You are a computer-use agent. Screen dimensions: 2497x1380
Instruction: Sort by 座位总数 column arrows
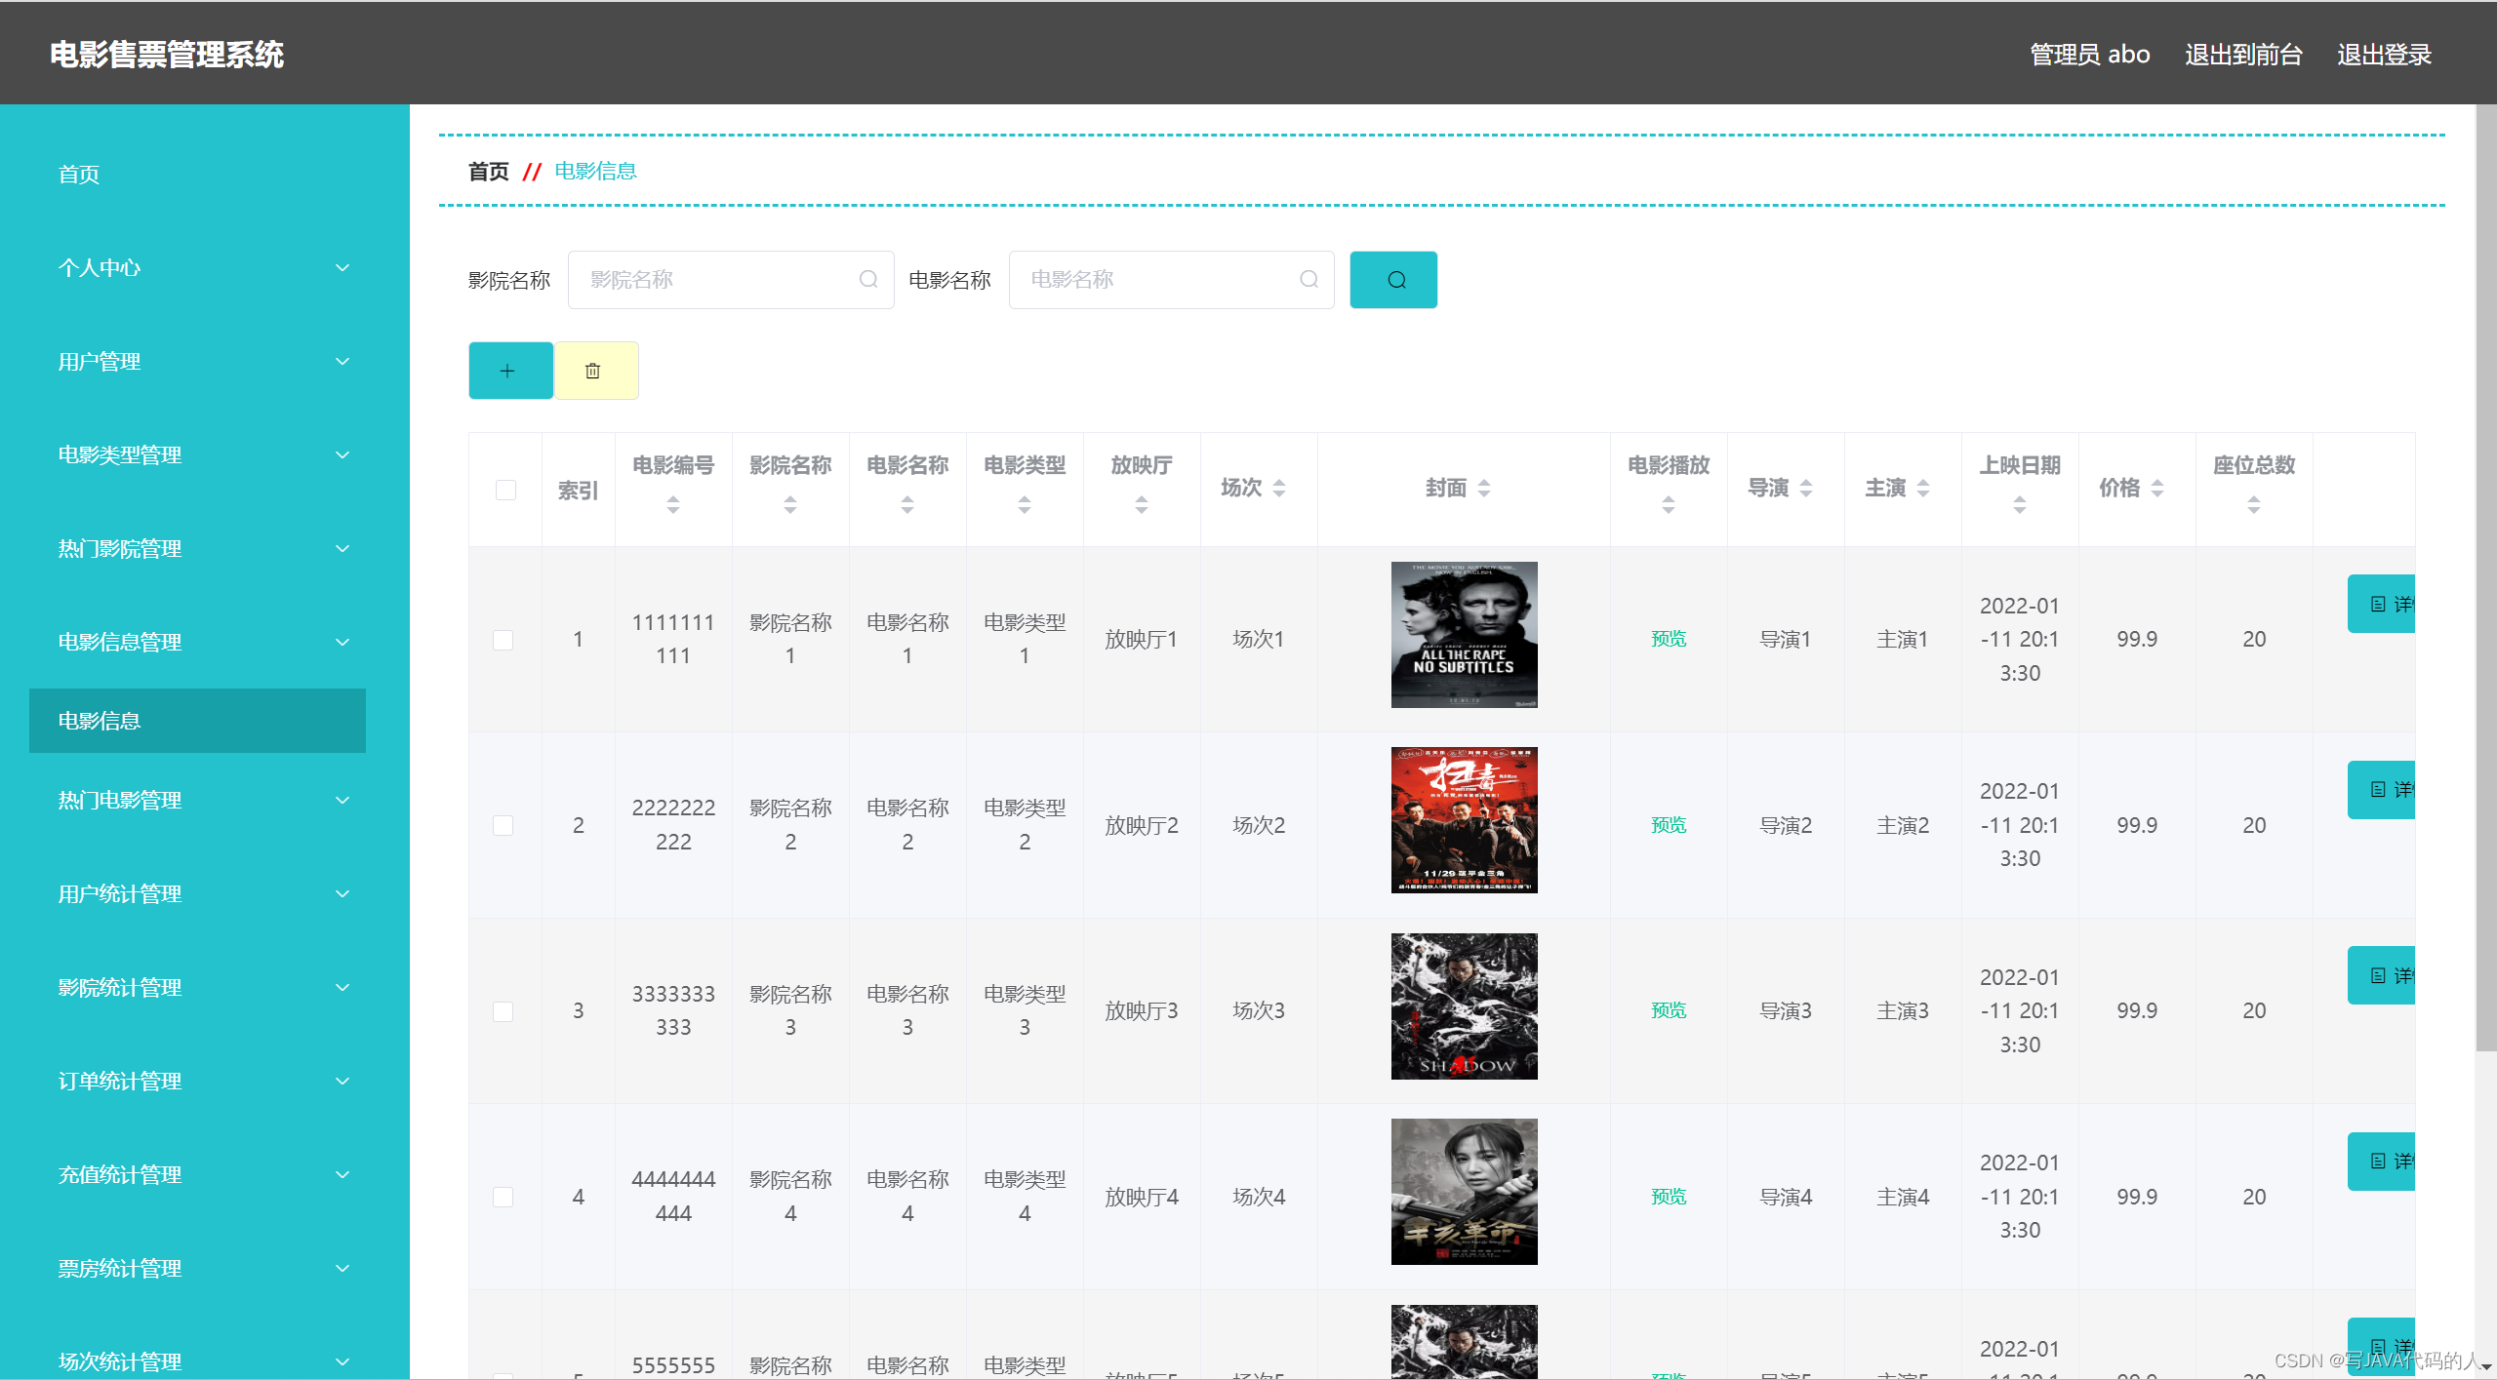[x=2254, y=504]
